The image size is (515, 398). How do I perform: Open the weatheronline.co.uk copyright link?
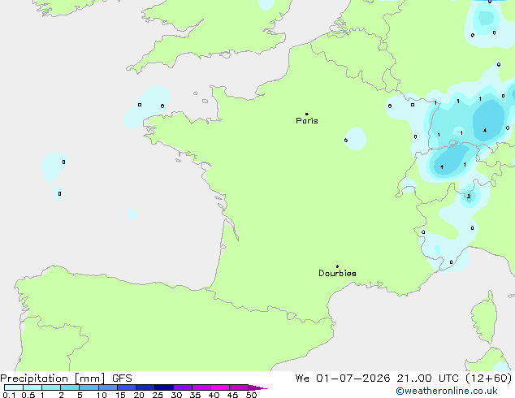pyautogui.click(x=447, y=391)
